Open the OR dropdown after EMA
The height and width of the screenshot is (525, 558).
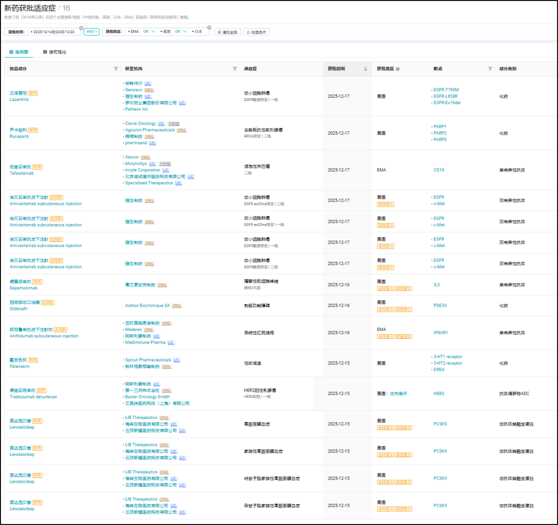point(149,32)
